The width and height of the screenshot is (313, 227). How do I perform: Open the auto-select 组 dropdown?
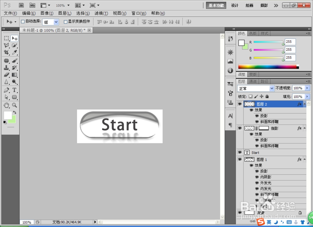click(x=56, y=22)
